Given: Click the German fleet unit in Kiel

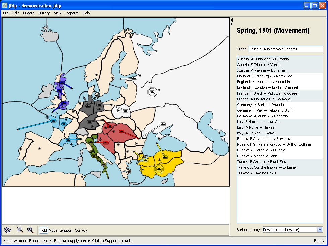Looking at the screenshot, I should click(x=88, y=106).
